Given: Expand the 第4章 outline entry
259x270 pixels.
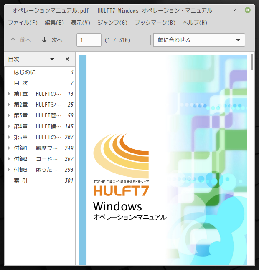Looking at the screenshot, I should click(9, 126).
